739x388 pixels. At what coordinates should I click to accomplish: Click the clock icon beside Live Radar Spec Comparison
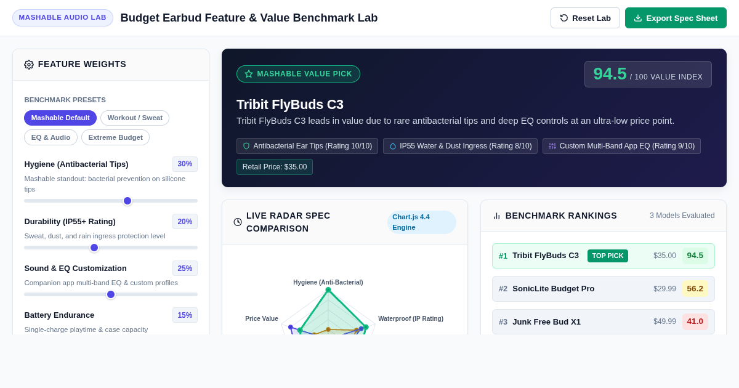click(238, 222)
